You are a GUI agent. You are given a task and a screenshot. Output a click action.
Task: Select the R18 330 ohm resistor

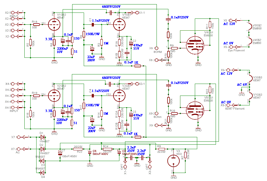pyautogui.click(x=36, y=24)
